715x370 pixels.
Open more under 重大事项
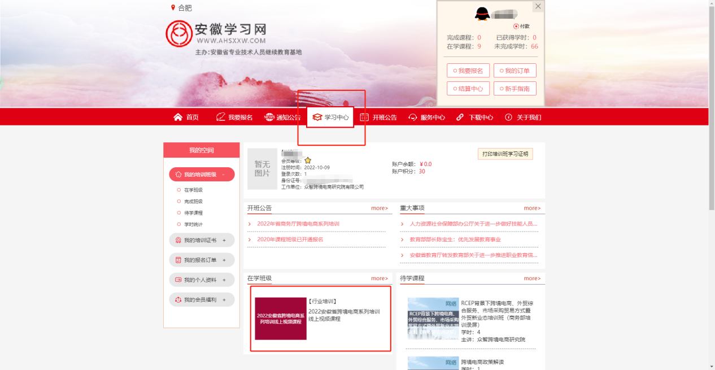(x=532, y=208)
